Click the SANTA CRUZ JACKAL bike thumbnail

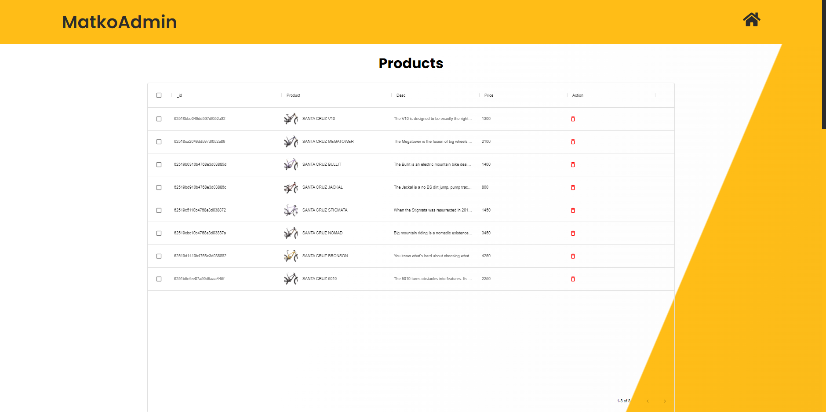291,187
